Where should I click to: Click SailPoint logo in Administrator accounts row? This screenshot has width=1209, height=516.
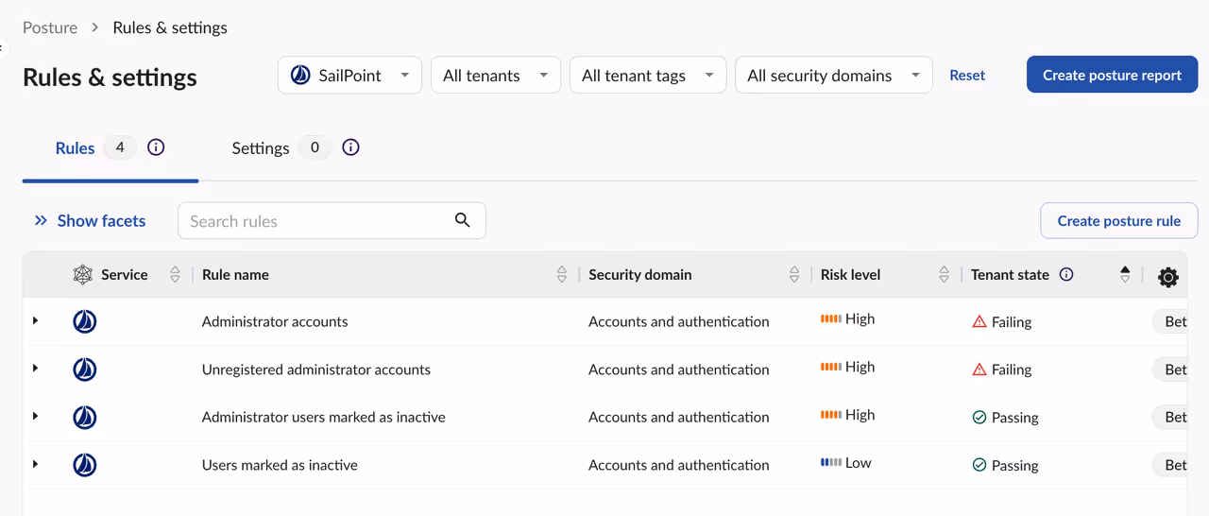[85, 322]
